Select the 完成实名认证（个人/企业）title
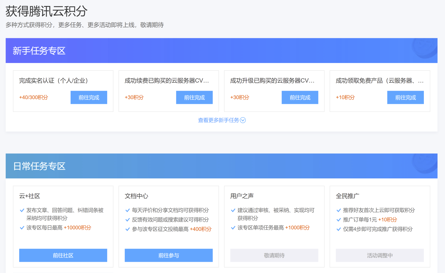 [x=54, y=81]
